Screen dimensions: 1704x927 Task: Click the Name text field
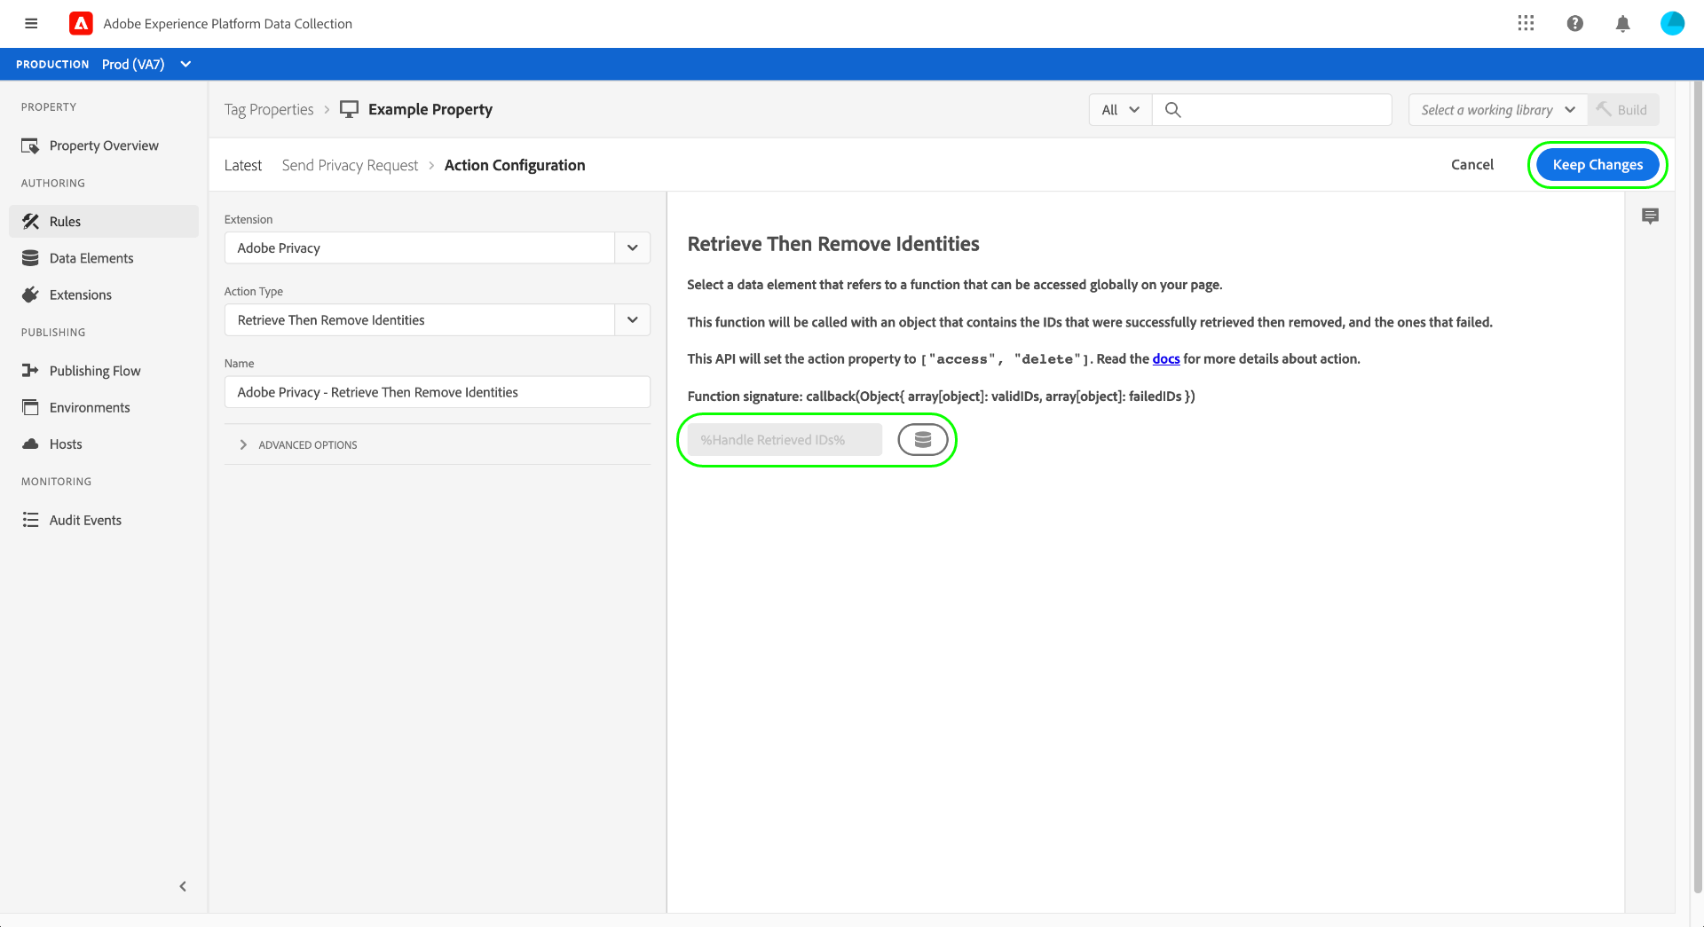pos(437,392)
